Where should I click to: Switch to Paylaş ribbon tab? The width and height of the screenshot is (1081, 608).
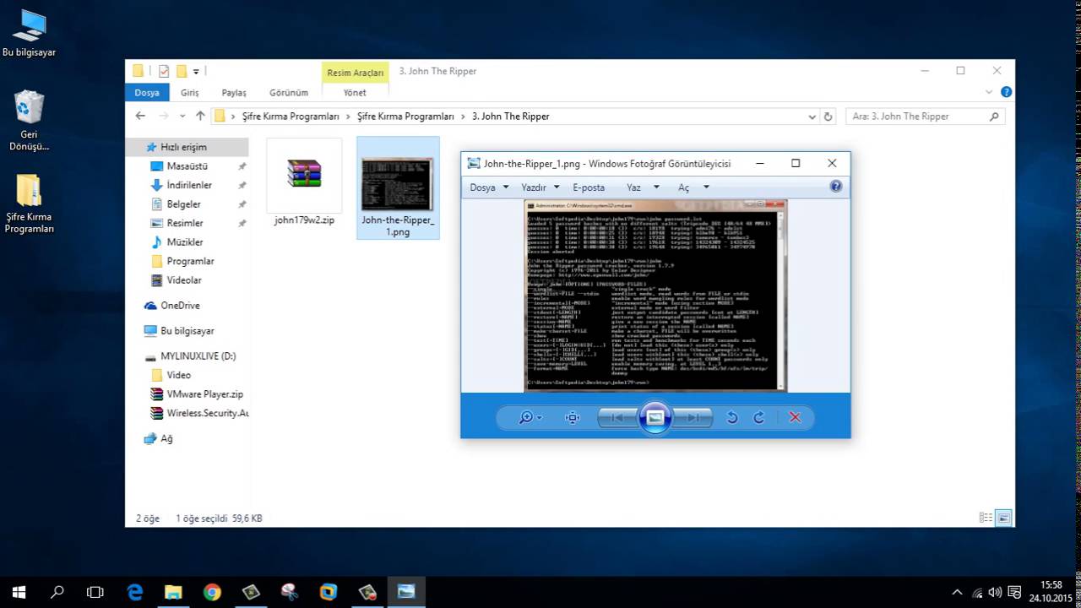coord(234,93)
